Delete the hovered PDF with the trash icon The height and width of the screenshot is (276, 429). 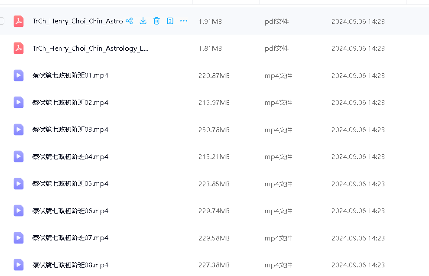coord(157,21)
